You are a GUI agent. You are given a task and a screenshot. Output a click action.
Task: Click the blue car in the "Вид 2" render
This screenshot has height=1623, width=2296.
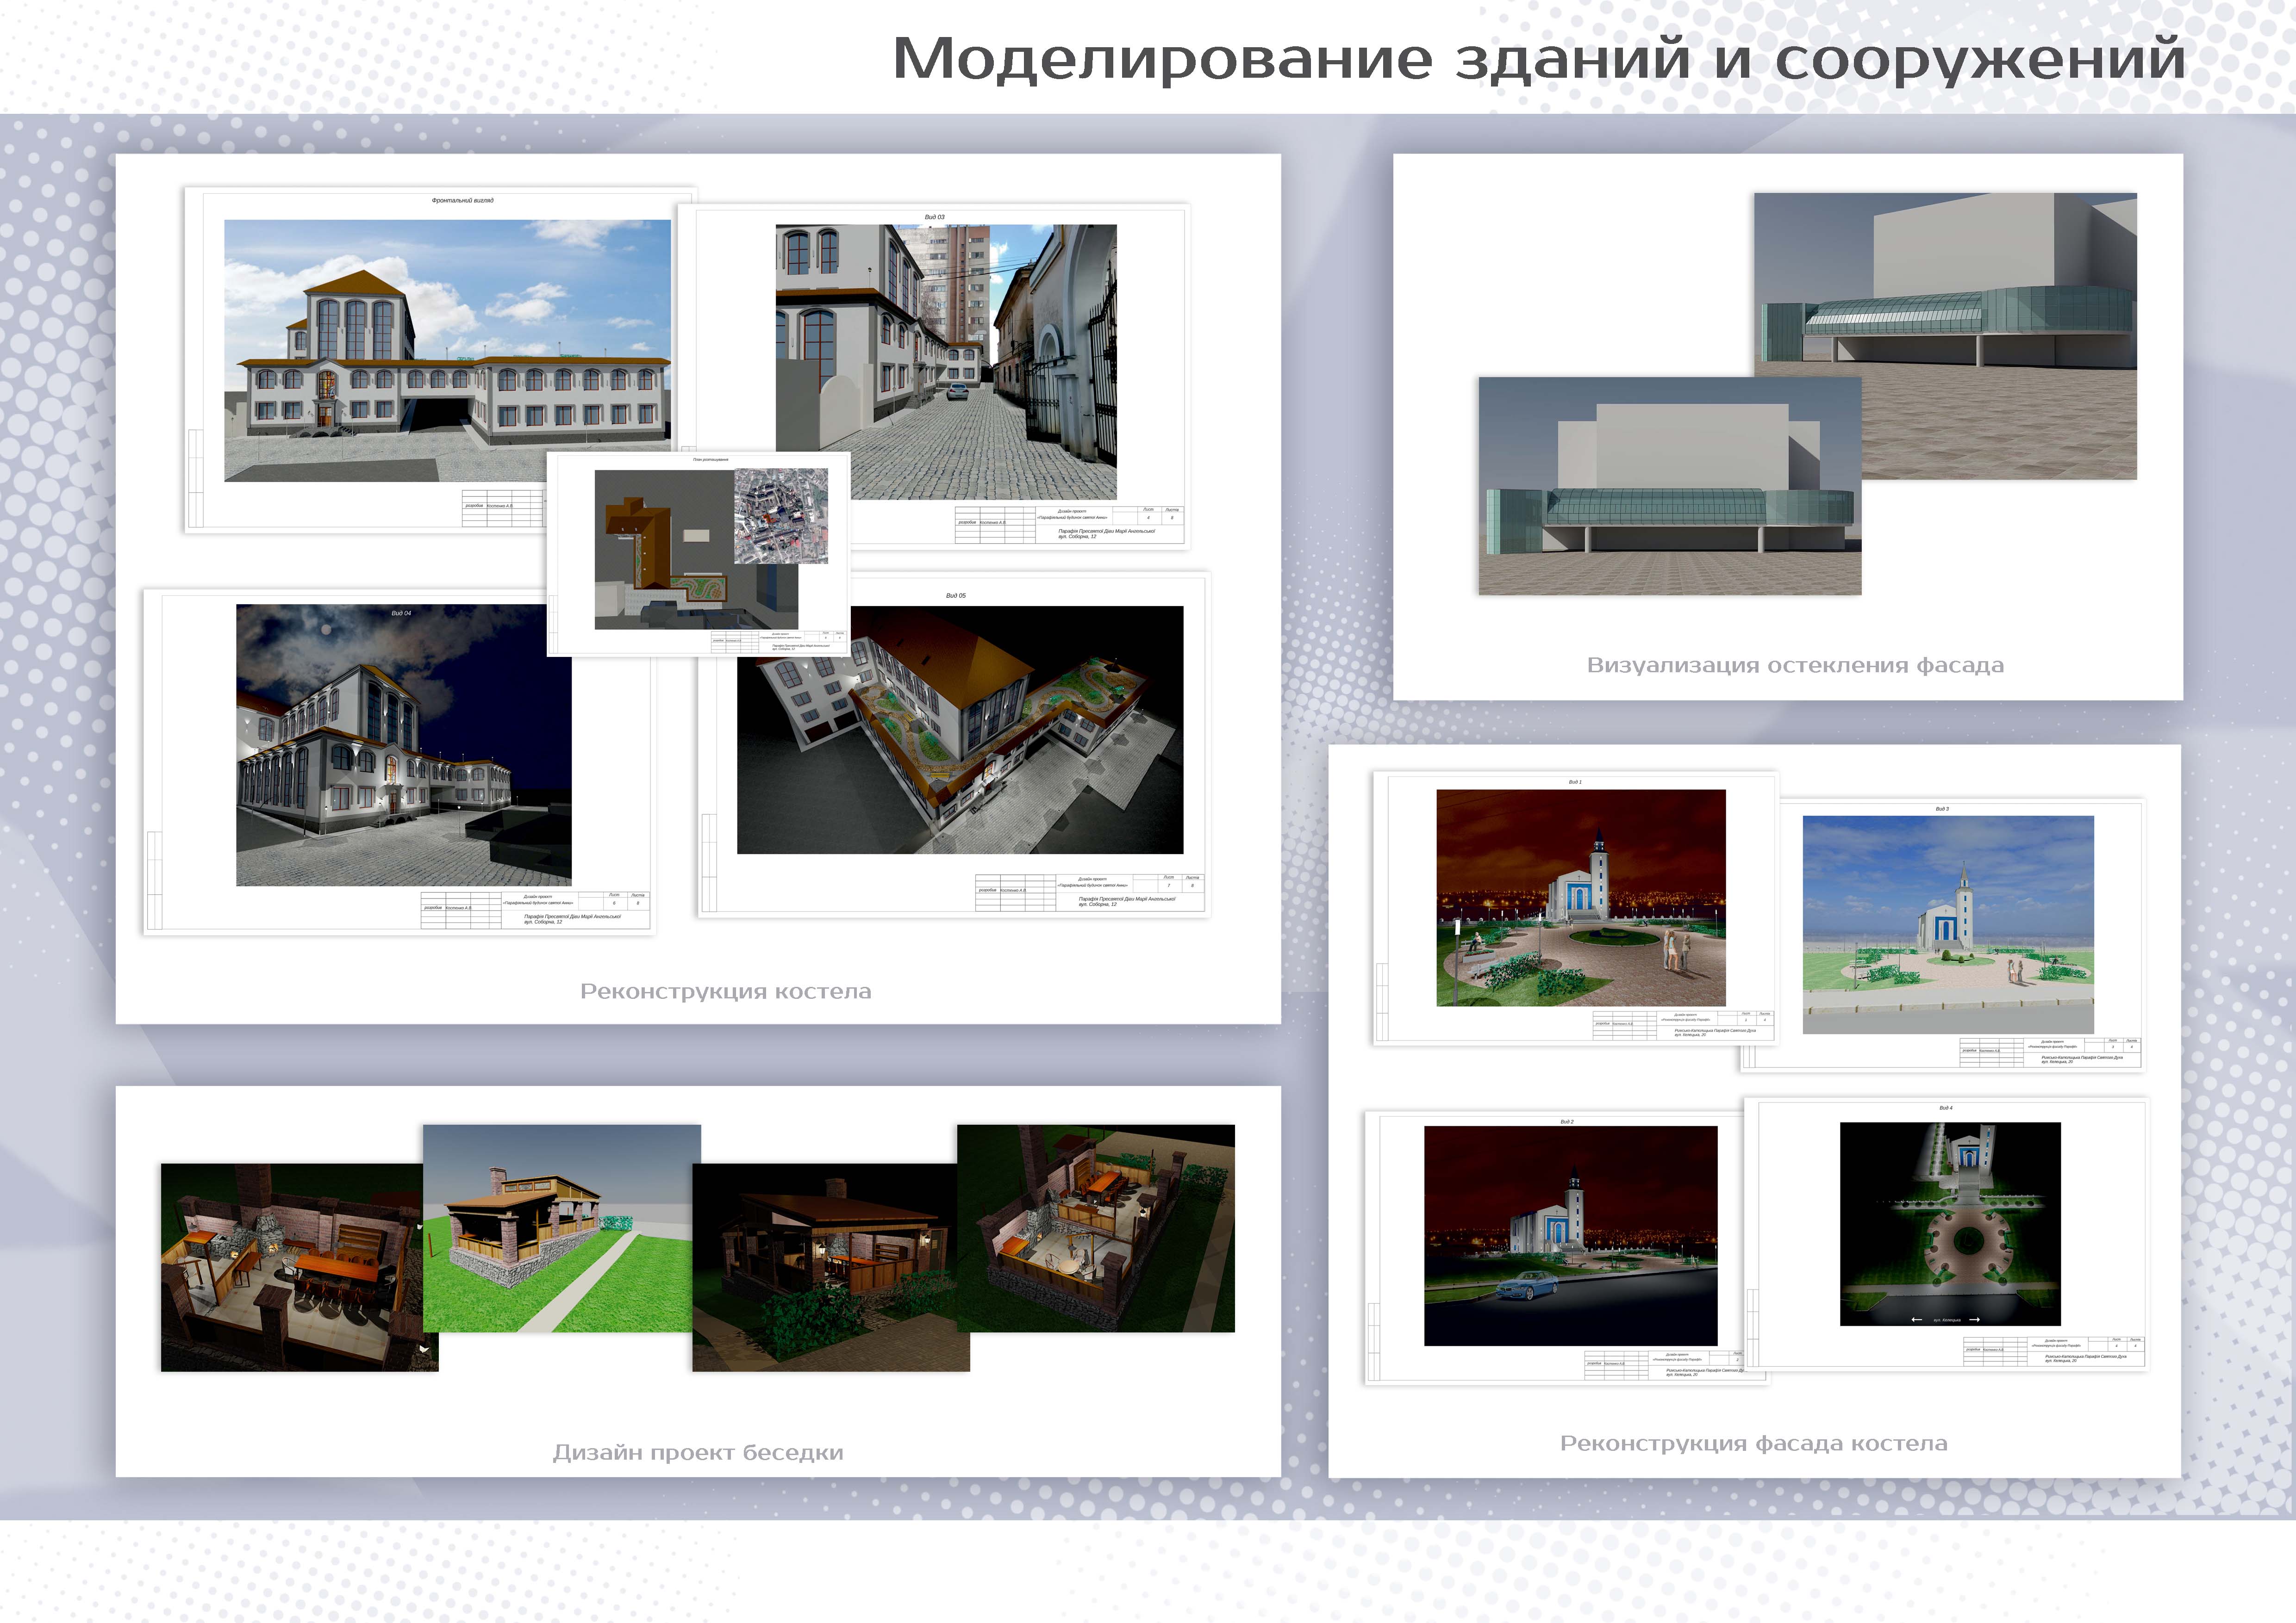coord(1528,1285)
